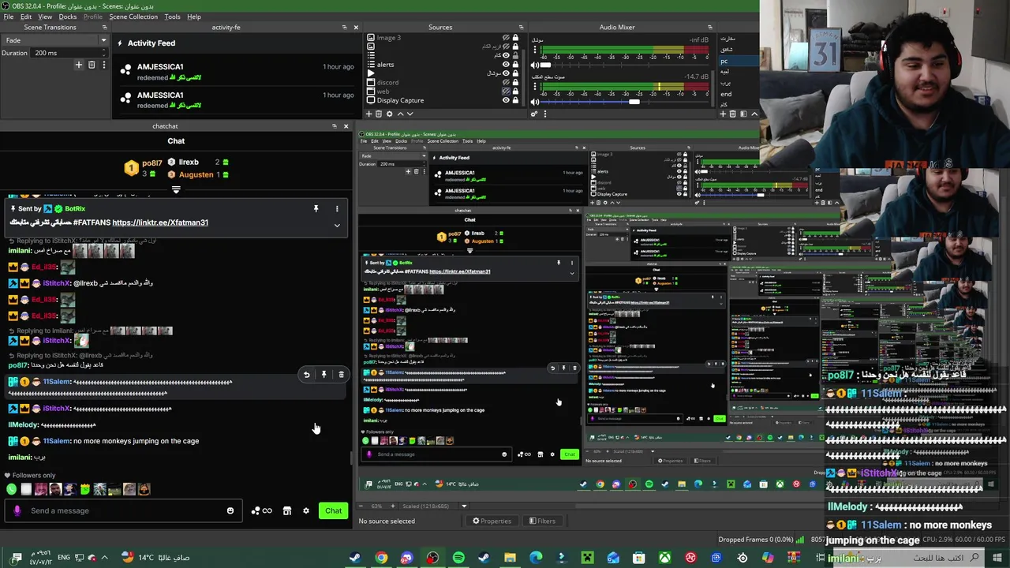Open Google Chrome from the taskbar
Viewport: 1010px width, 568px height.
381,558
